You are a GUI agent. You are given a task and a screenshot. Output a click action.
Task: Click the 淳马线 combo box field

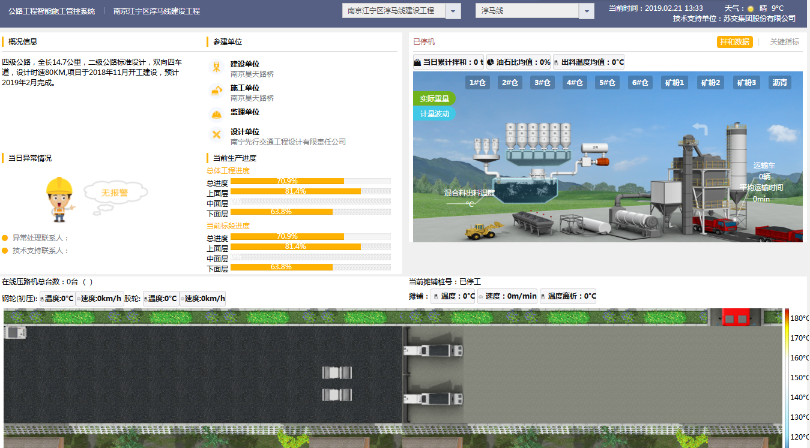coord(527,11)
